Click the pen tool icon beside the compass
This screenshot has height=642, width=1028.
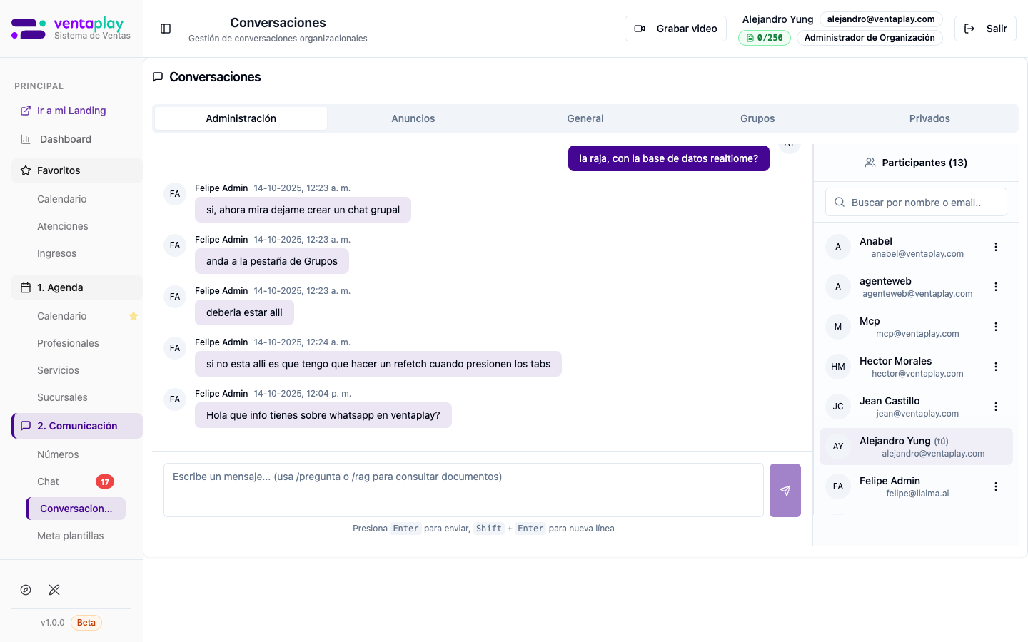pyautogui.click(x=54, y=590)
